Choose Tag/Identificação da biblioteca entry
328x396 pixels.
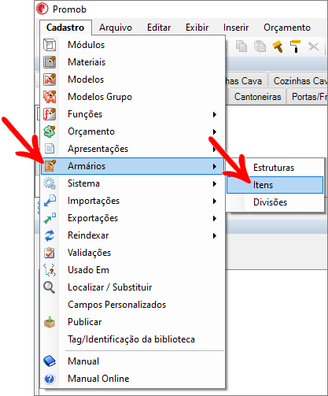(133, 339)
